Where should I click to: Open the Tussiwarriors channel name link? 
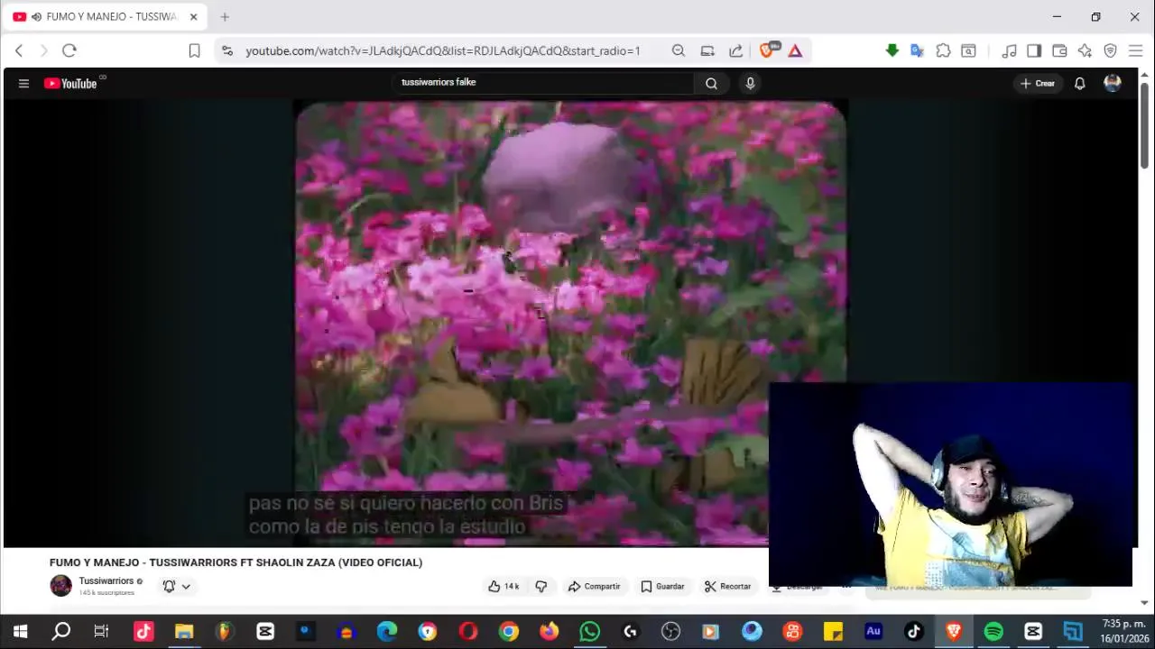(106, 581)
